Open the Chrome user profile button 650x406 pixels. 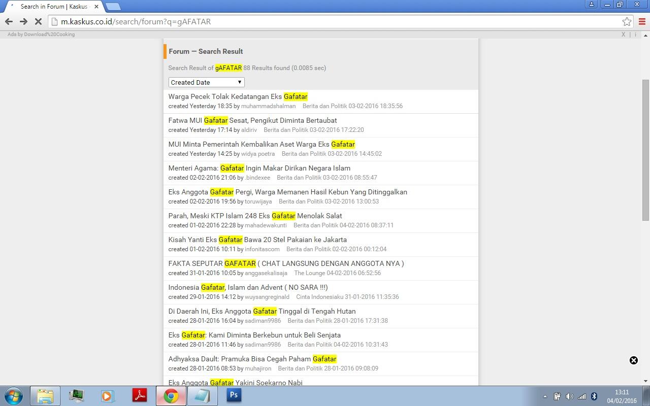click(x=592, y=5)
